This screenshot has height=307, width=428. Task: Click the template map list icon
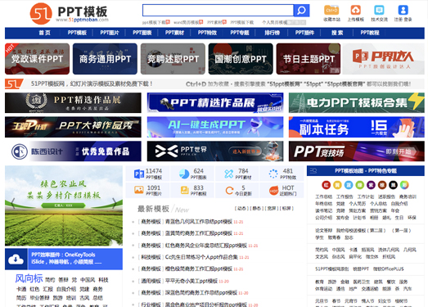[x=313, y=171]
